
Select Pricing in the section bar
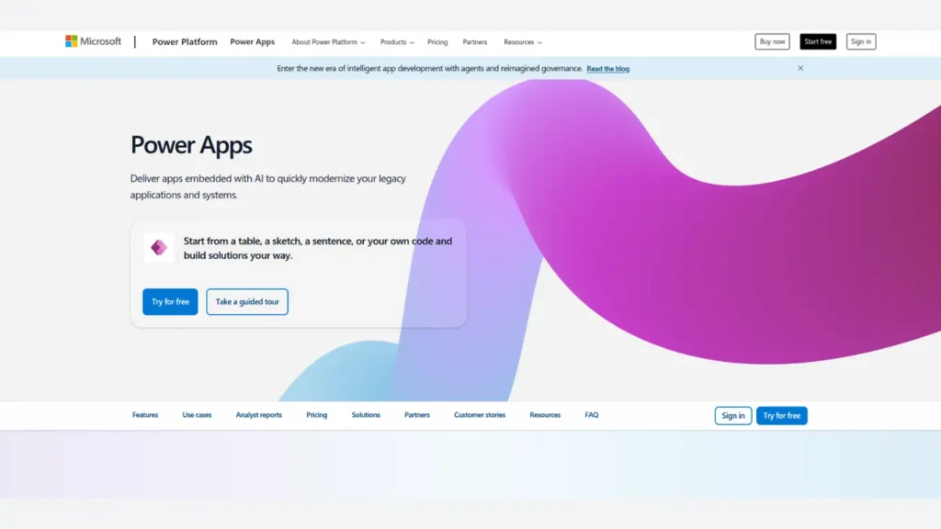316,415
